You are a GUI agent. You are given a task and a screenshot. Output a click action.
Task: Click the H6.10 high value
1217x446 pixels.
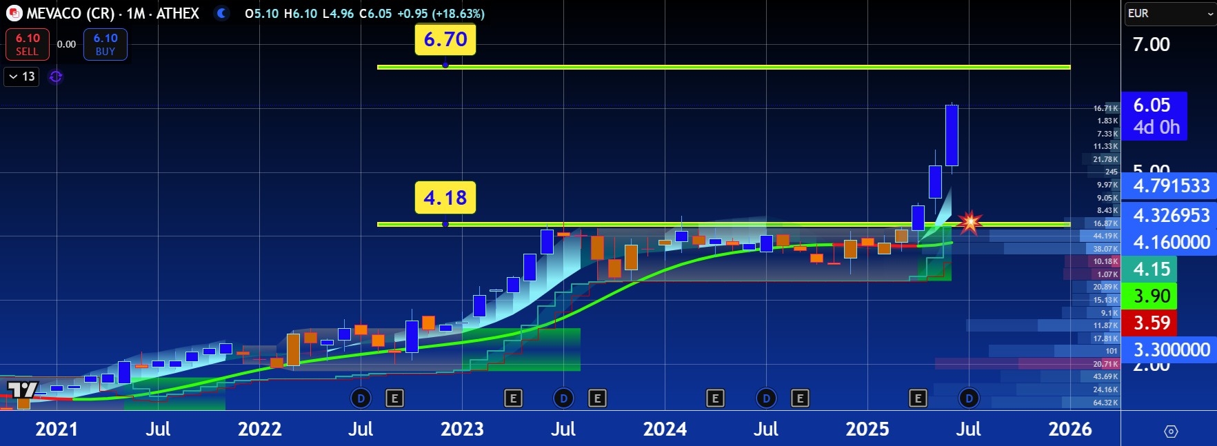[x=301, y=13]
